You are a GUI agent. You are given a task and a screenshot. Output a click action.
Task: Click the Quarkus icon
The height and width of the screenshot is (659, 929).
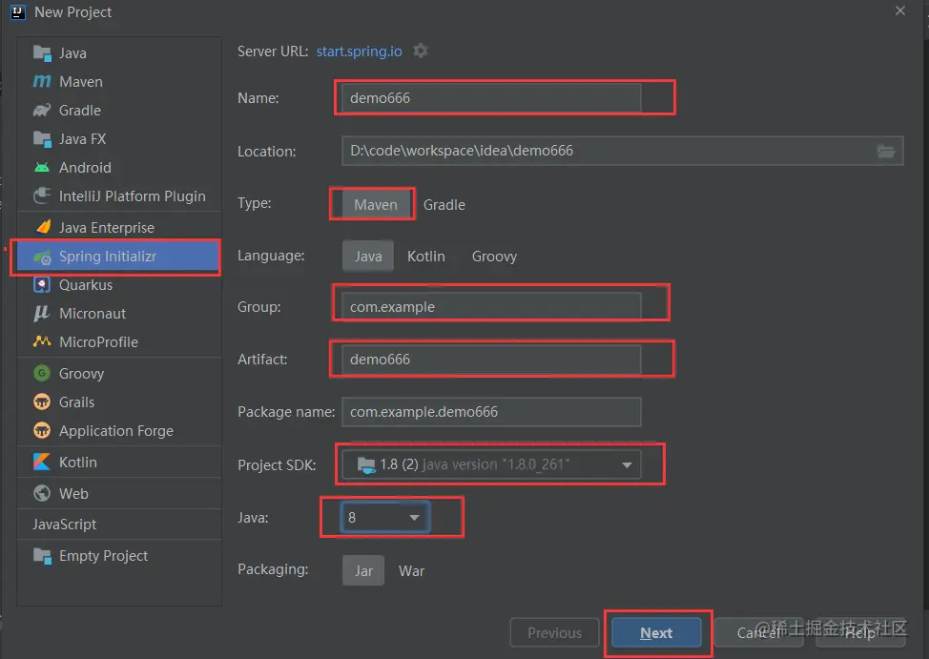pyautogui.click(x=42, y=285)
